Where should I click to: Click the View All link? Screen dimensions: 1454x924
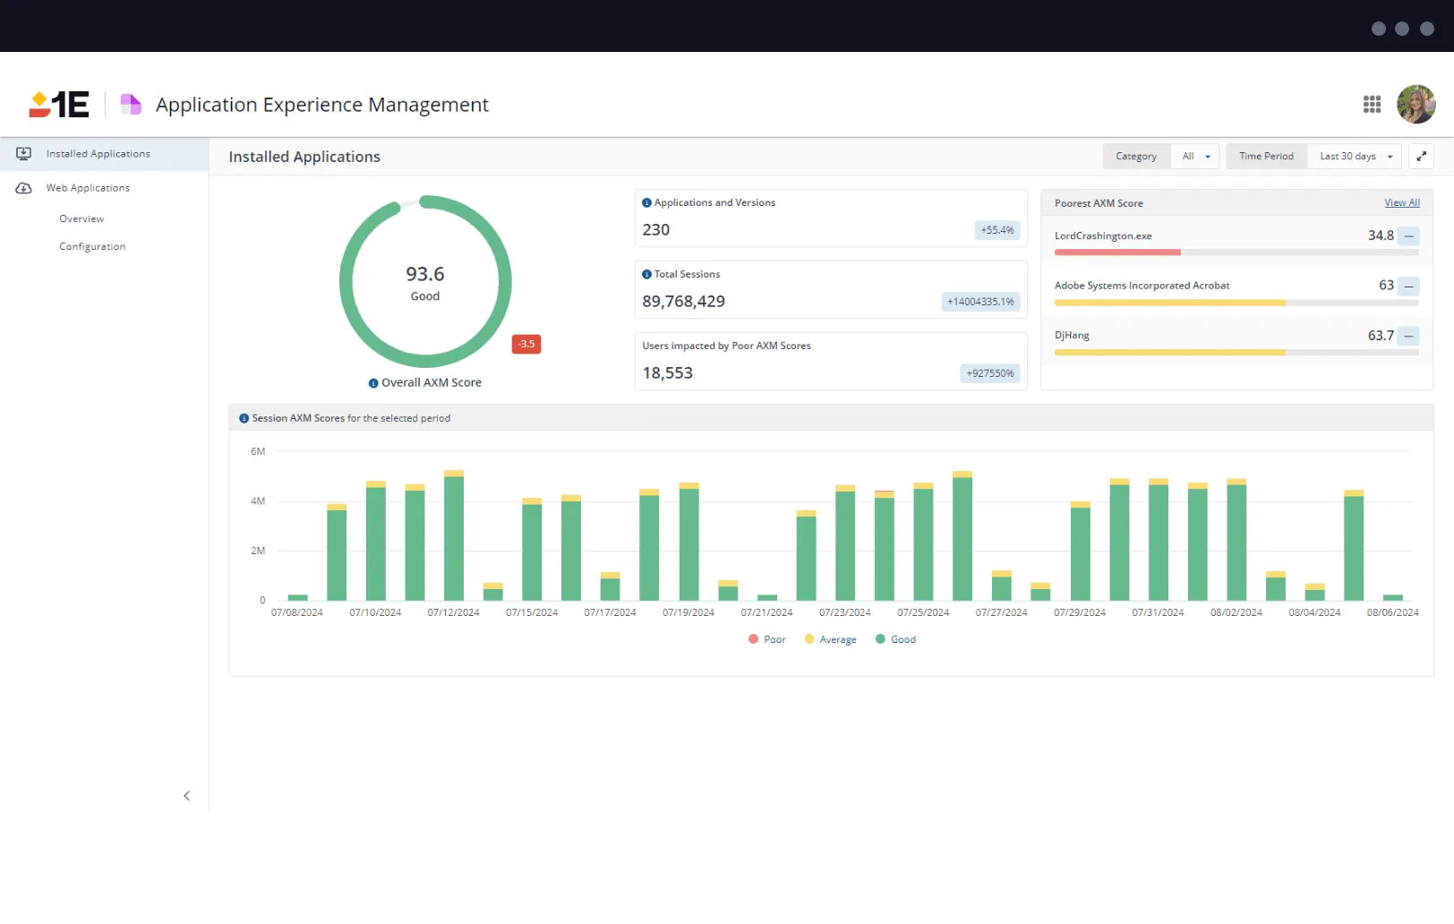coord(1401,203)
